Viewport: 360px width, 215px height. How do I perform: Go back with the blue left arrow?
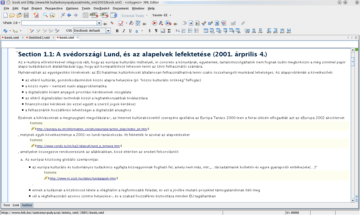69,15
